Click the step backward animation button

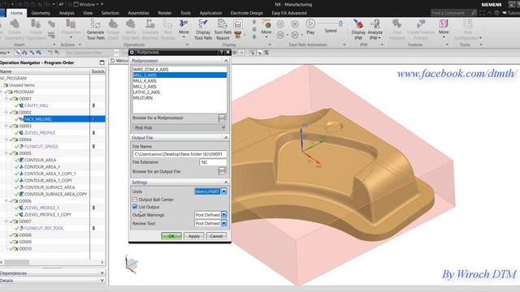point(280,24)
